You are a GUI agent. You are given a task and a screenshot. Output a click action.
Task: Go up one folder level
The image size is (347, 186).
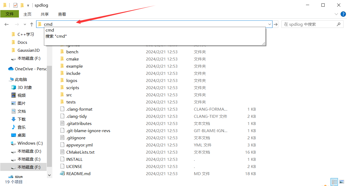tap(32, 24)
